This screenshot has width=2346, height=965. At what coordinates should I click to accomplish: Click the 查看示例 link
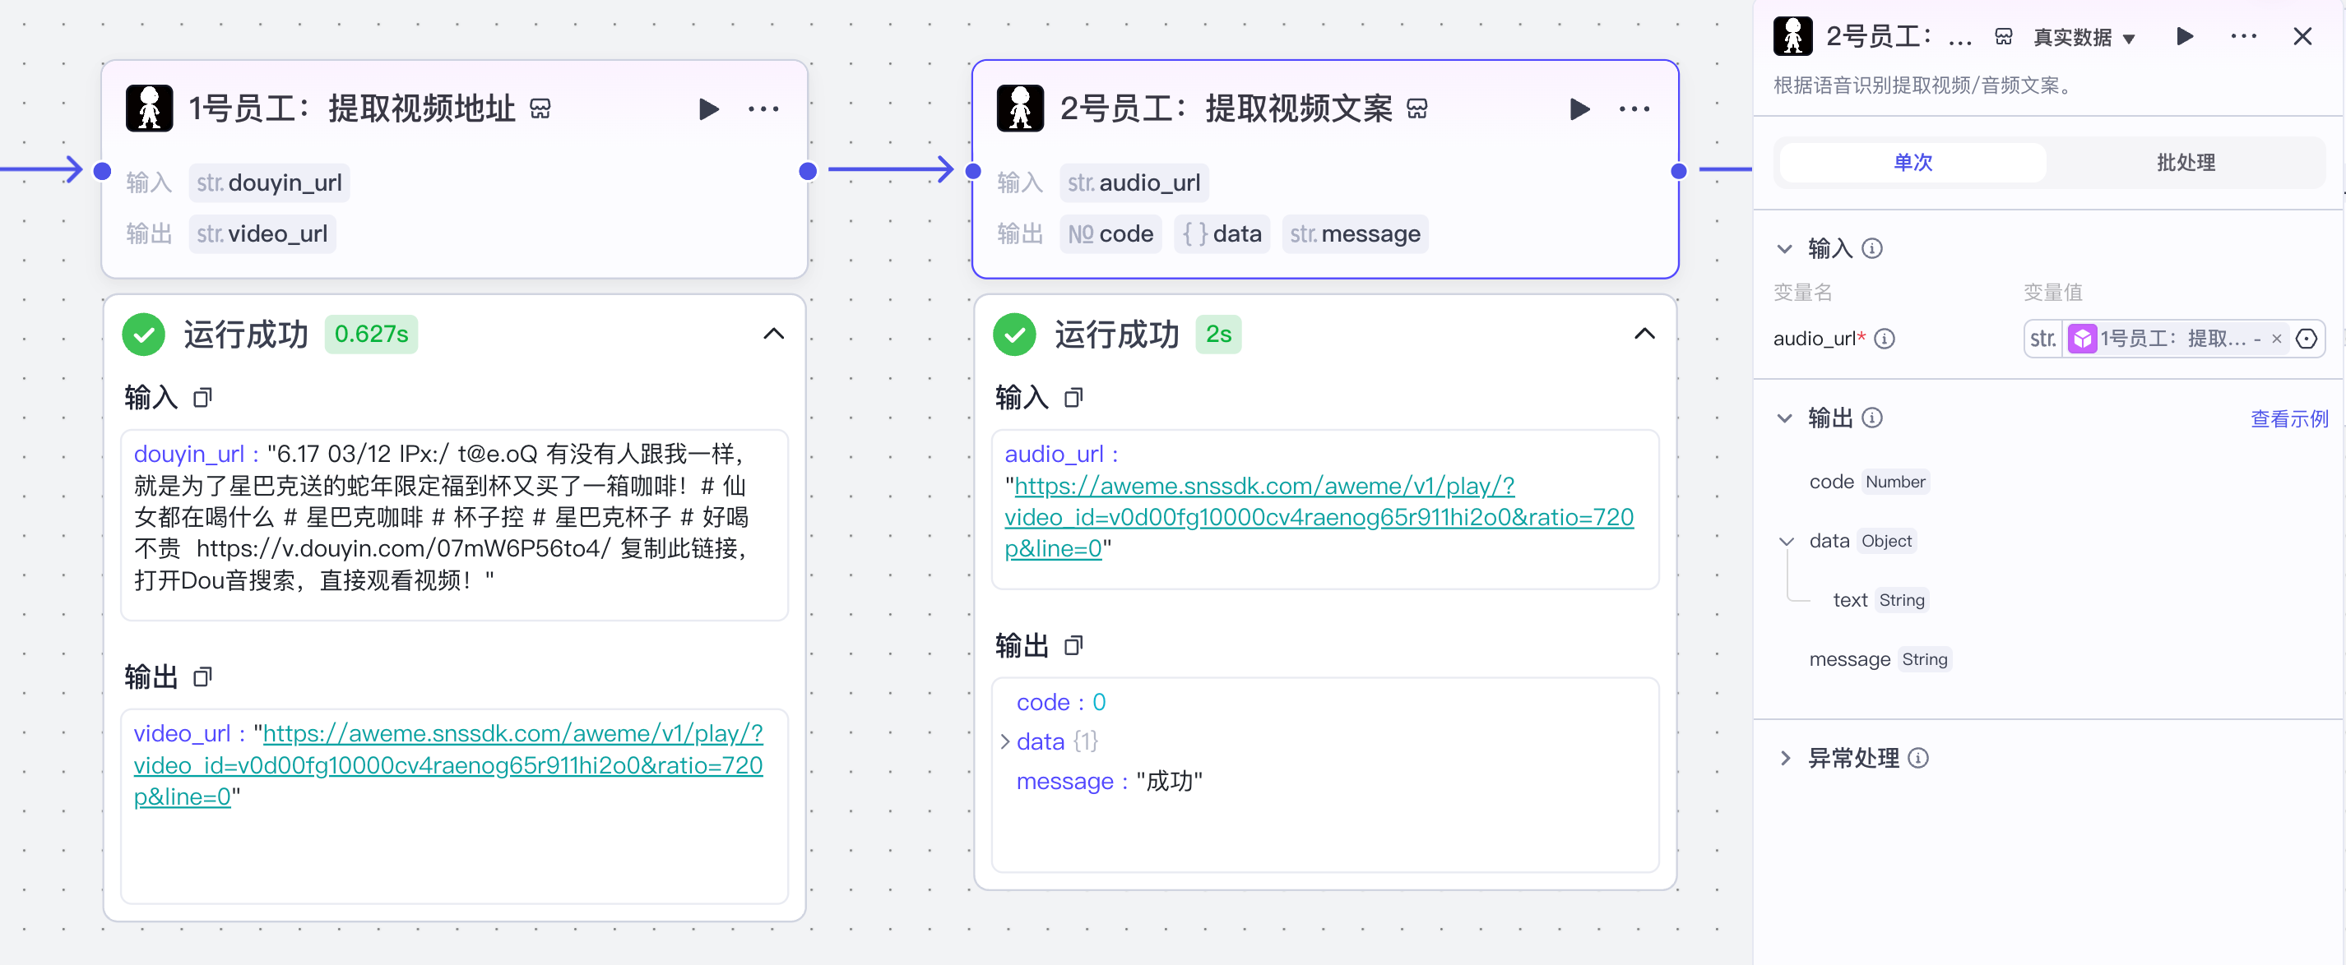(x=2288, y=418)
